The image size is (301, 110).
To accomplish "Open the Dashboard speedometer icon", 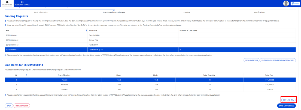I will click(x=7, y=2).
